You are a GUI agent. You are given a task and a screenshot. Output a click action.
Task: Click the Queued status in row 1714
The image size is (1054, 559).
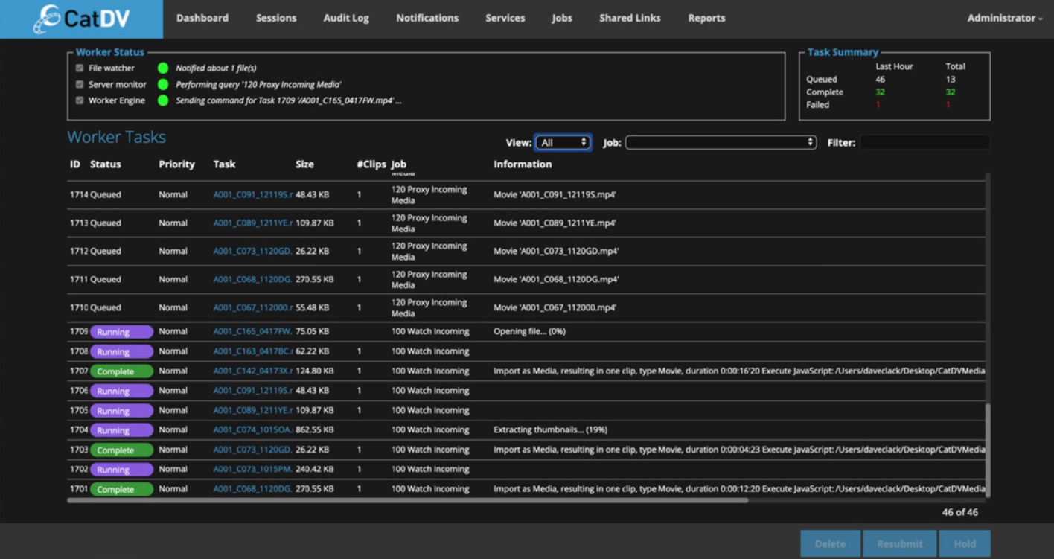tap(105, 195)
